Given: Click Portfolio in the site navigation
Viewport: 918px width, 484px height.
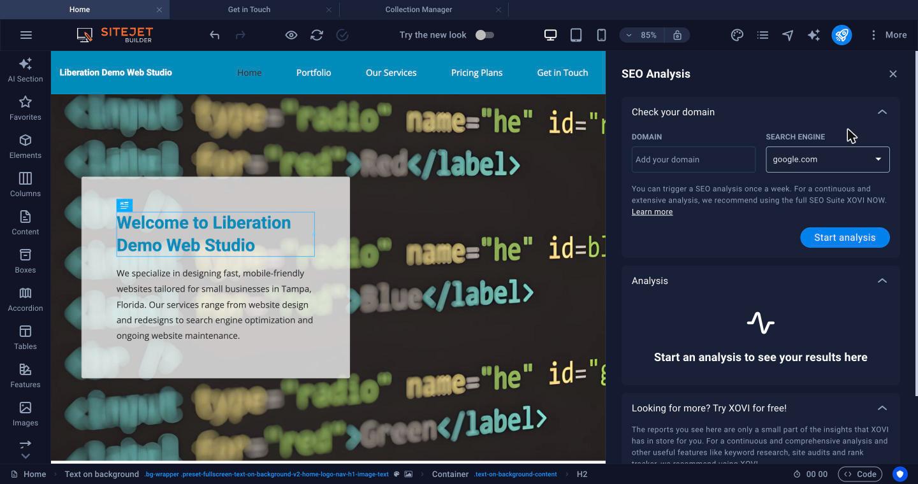Looking at the screenshot, I should (314, 73).
